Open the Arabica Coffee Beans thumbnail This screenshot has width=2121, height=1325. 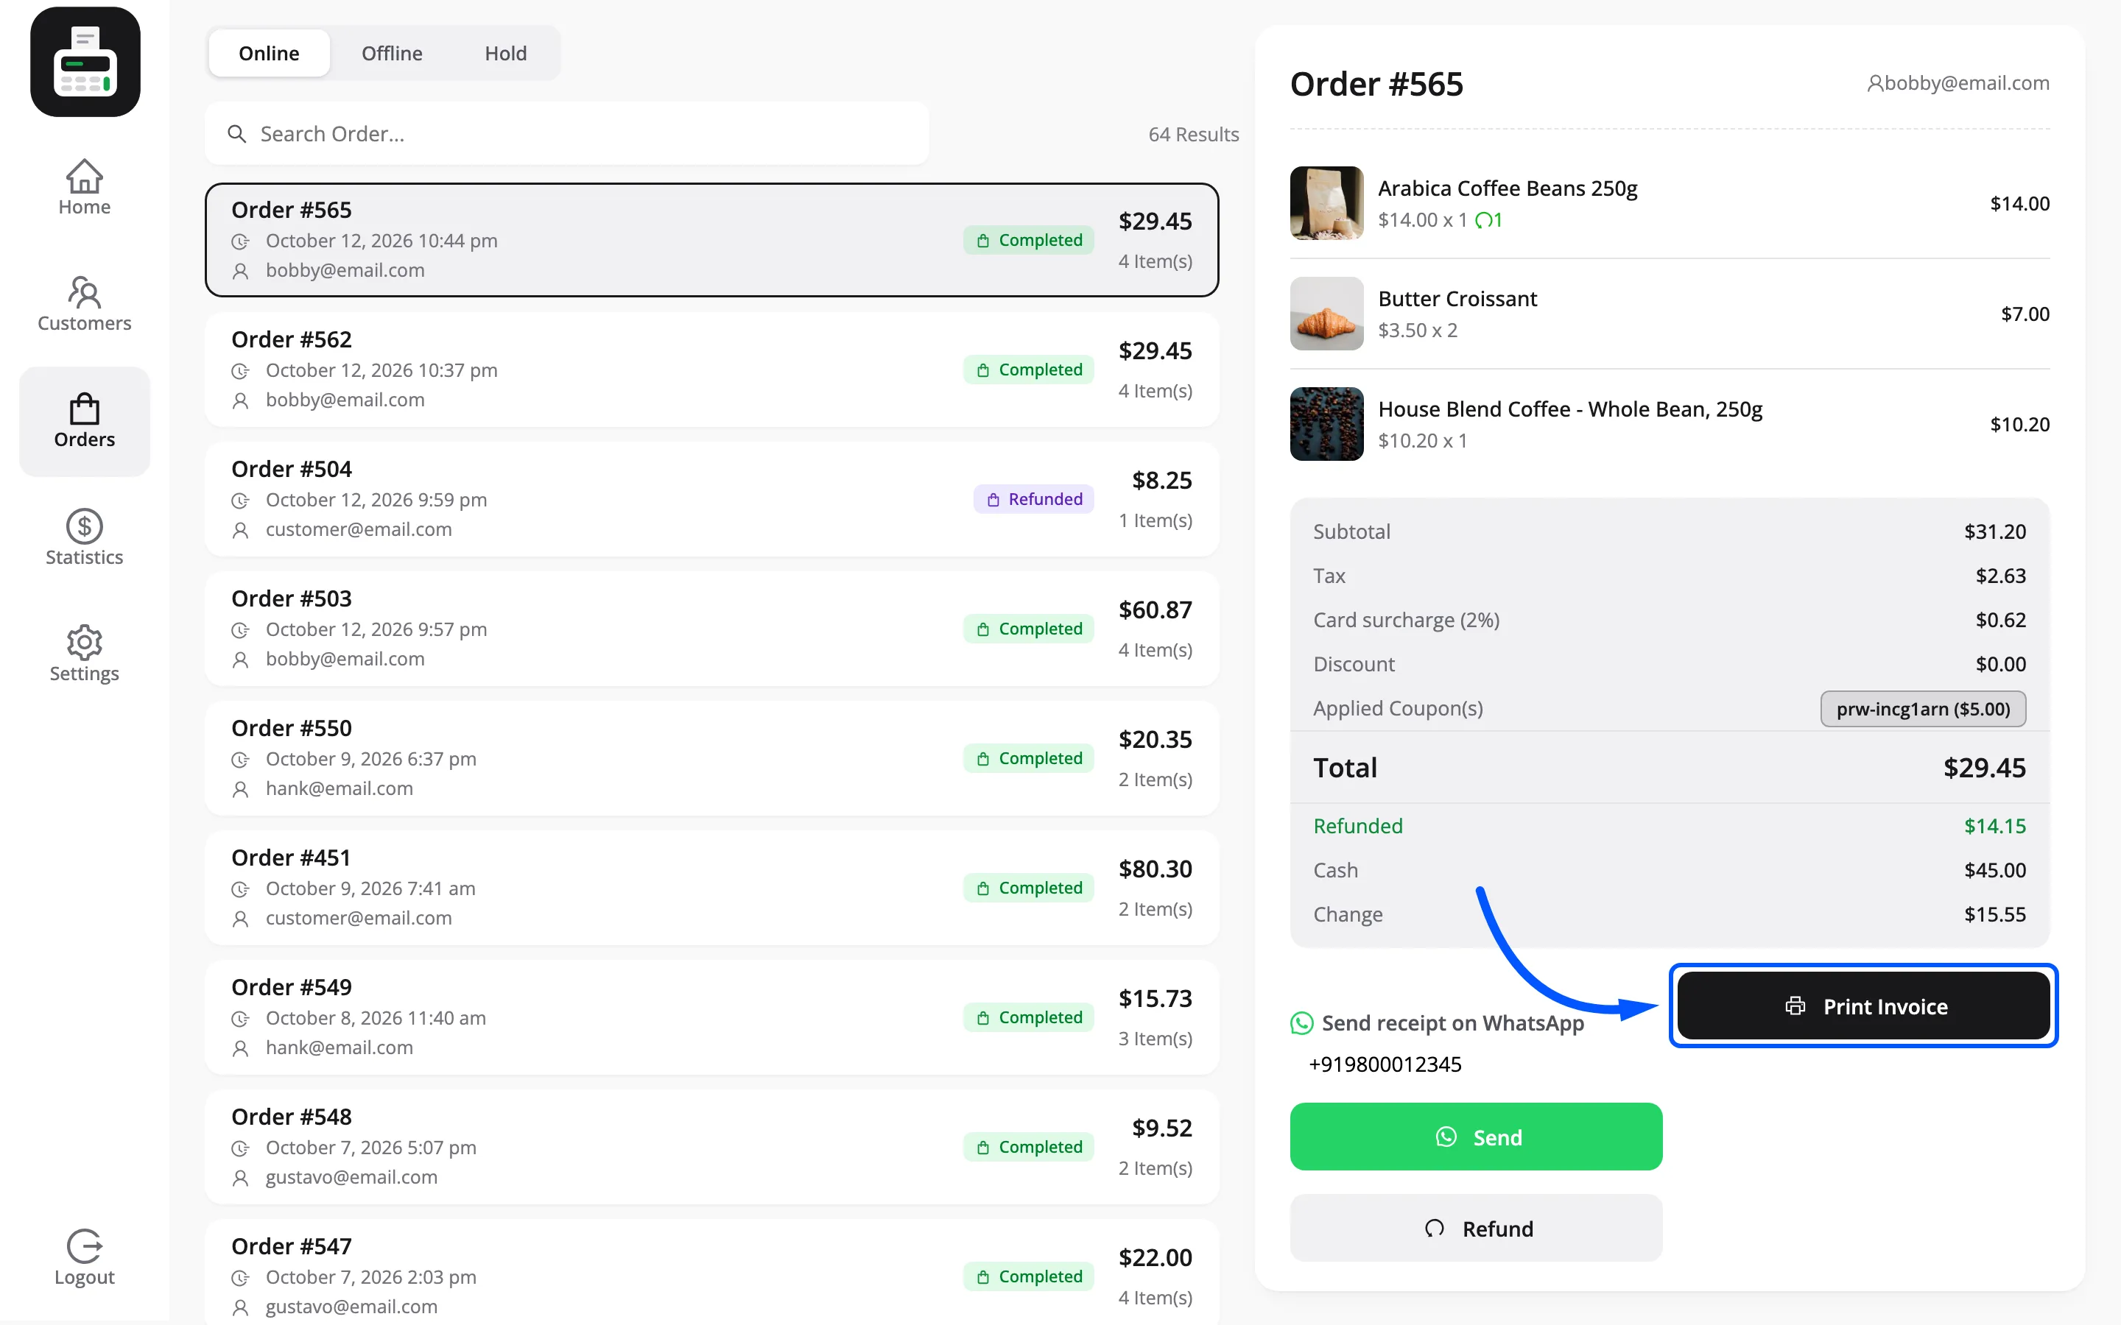1326,203
